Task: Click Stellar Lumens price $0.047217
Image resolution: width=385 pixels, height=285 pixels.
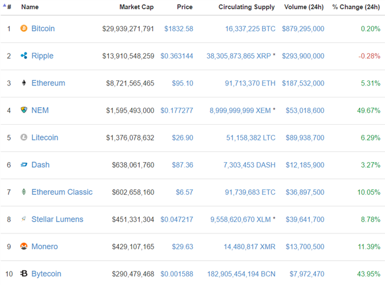Action: (177, 220)
